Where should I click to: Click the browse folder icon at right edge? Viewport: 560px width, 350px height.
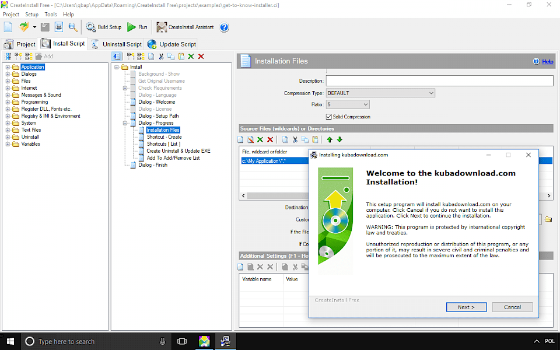[x=548, y=219]
